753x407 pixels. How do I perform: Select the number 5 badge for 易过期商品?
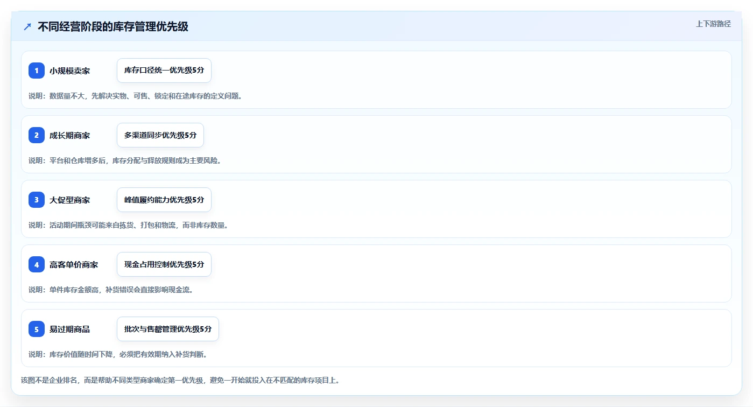pos(37,329)
